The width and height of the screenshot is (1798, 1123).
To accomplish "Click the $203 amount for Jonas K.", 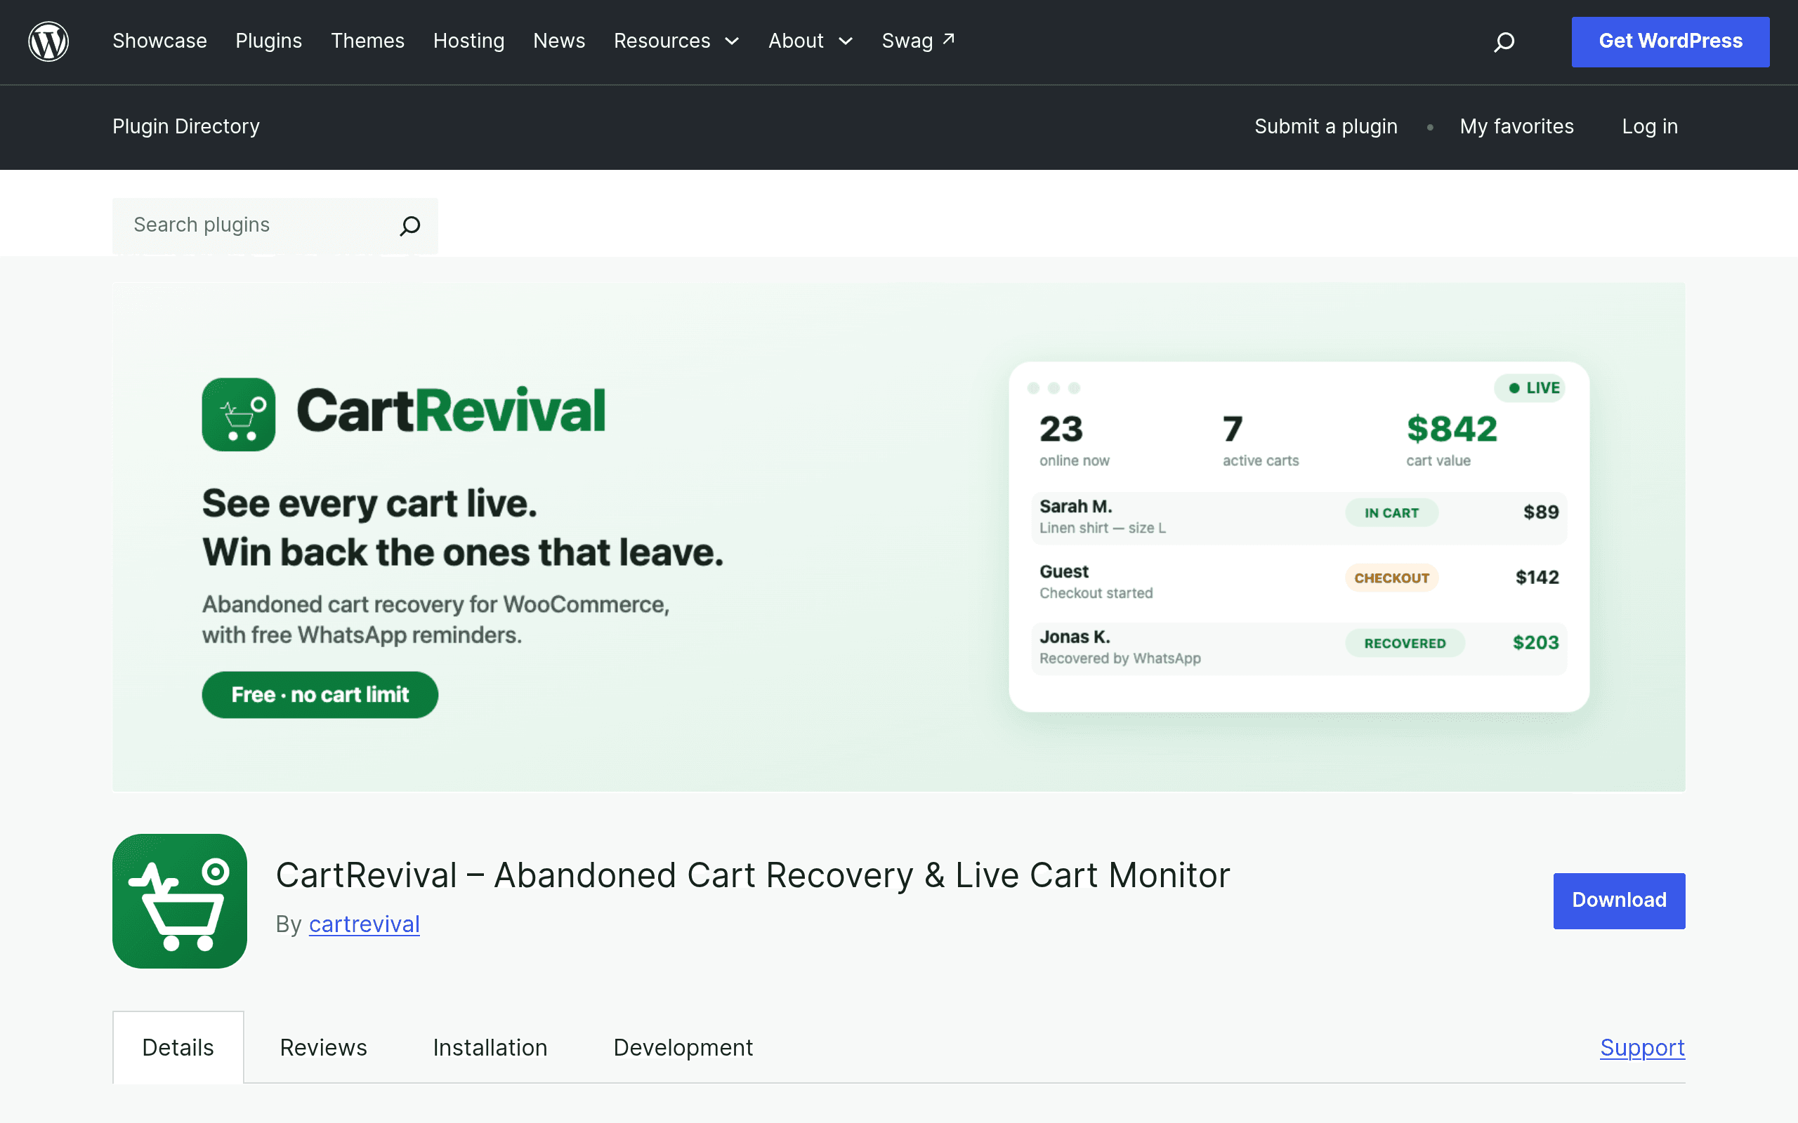I will pos(1536,642).
